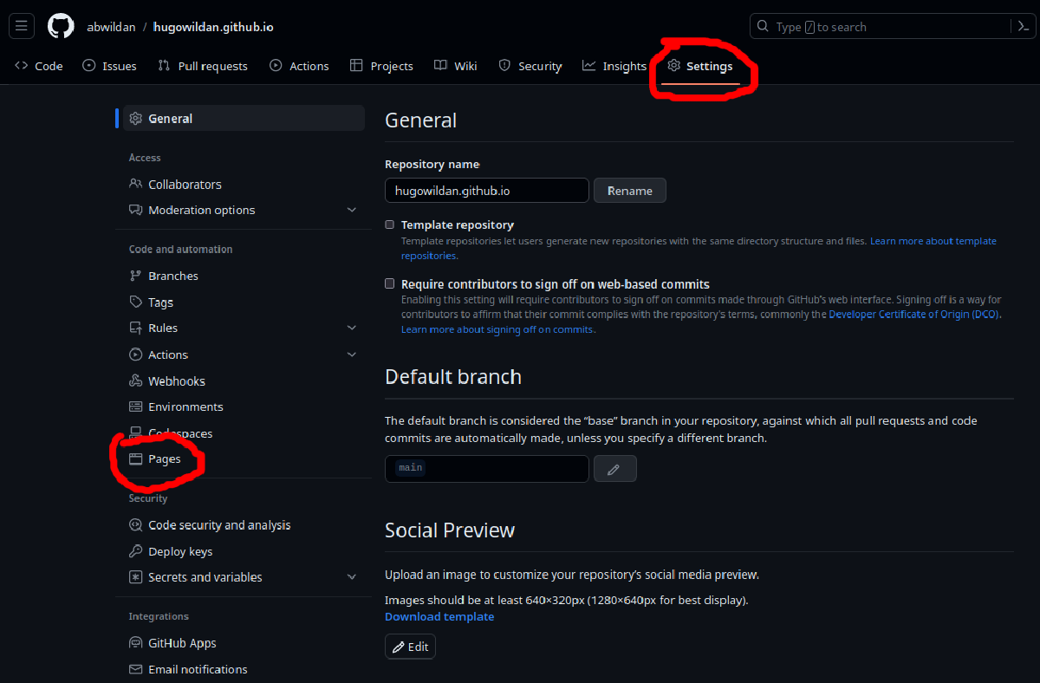1040x683 pixels.
Task: Open the Wiki tab
Action: click(x=456, y=66)
